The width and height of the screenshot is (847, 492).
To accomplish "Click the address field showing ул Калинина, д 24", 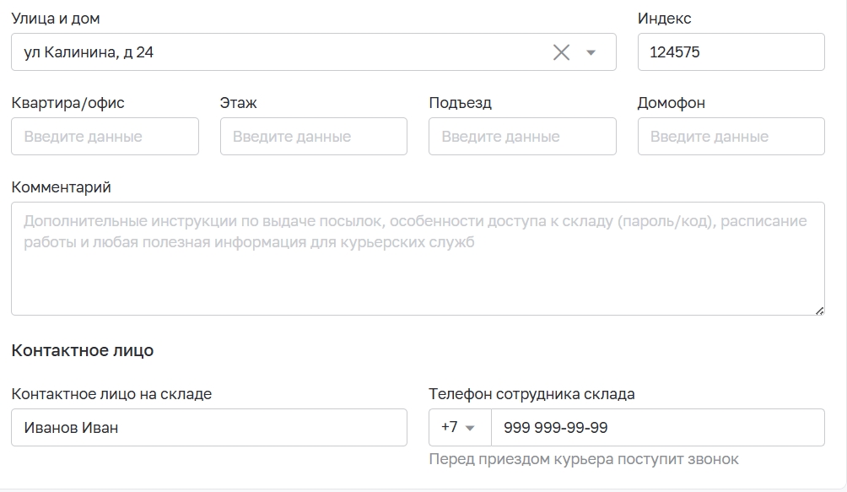I will (313, 51).
